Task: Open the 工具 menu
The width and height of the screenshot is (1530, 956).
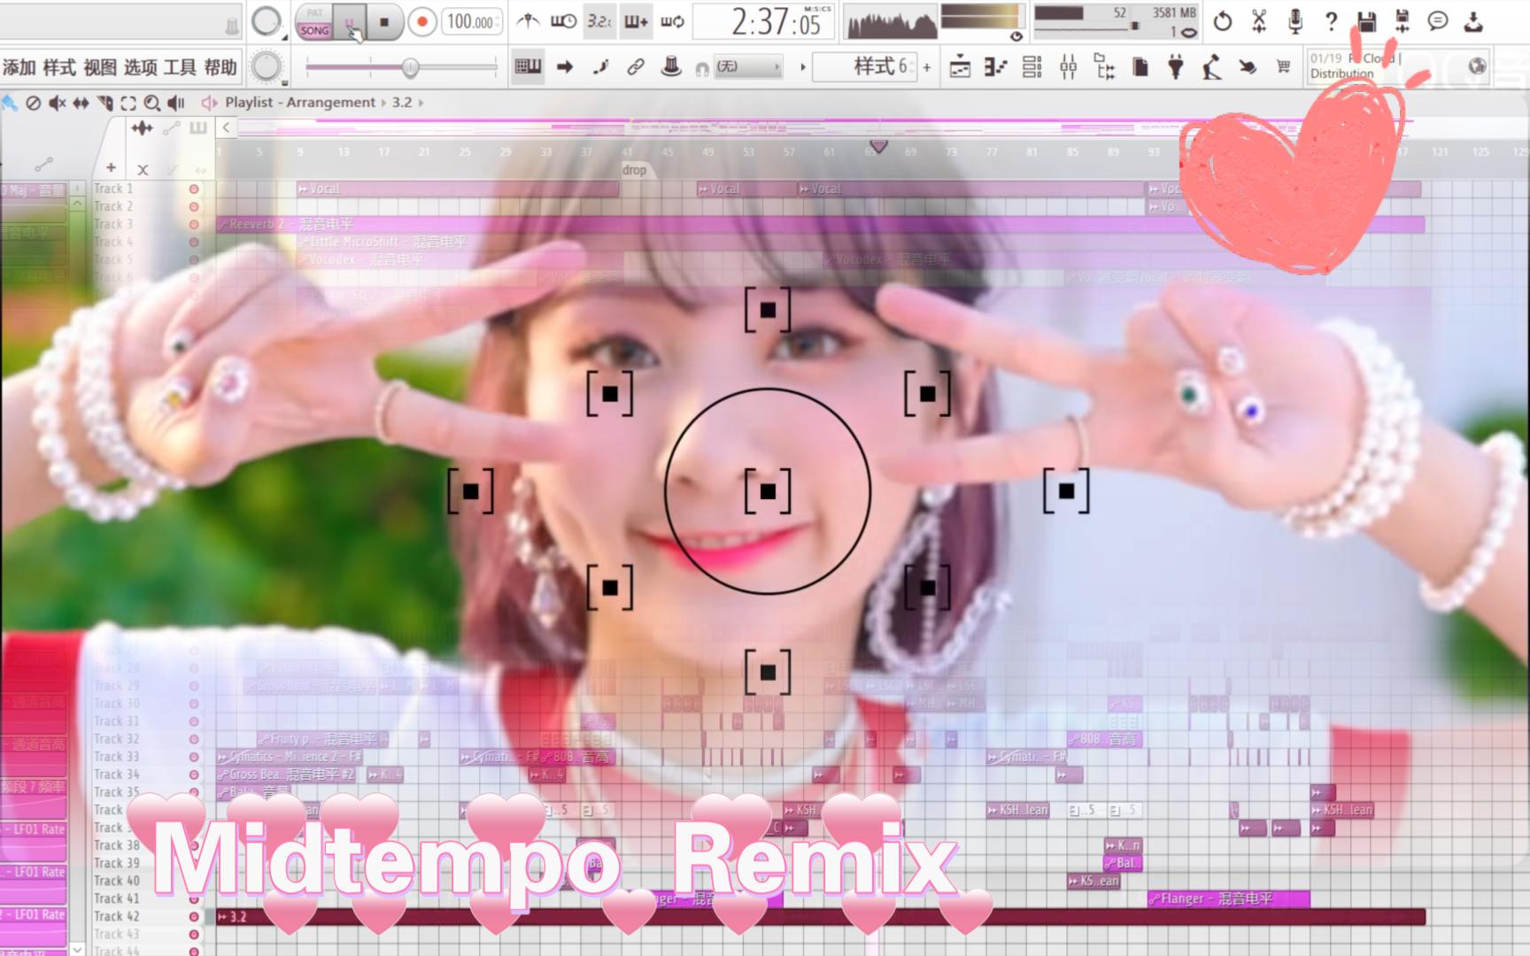Action: point(180,67)
